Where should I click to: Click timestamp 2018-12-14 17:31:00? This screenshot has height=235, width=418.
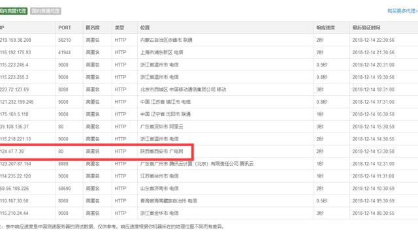click(x=373, y=102)
